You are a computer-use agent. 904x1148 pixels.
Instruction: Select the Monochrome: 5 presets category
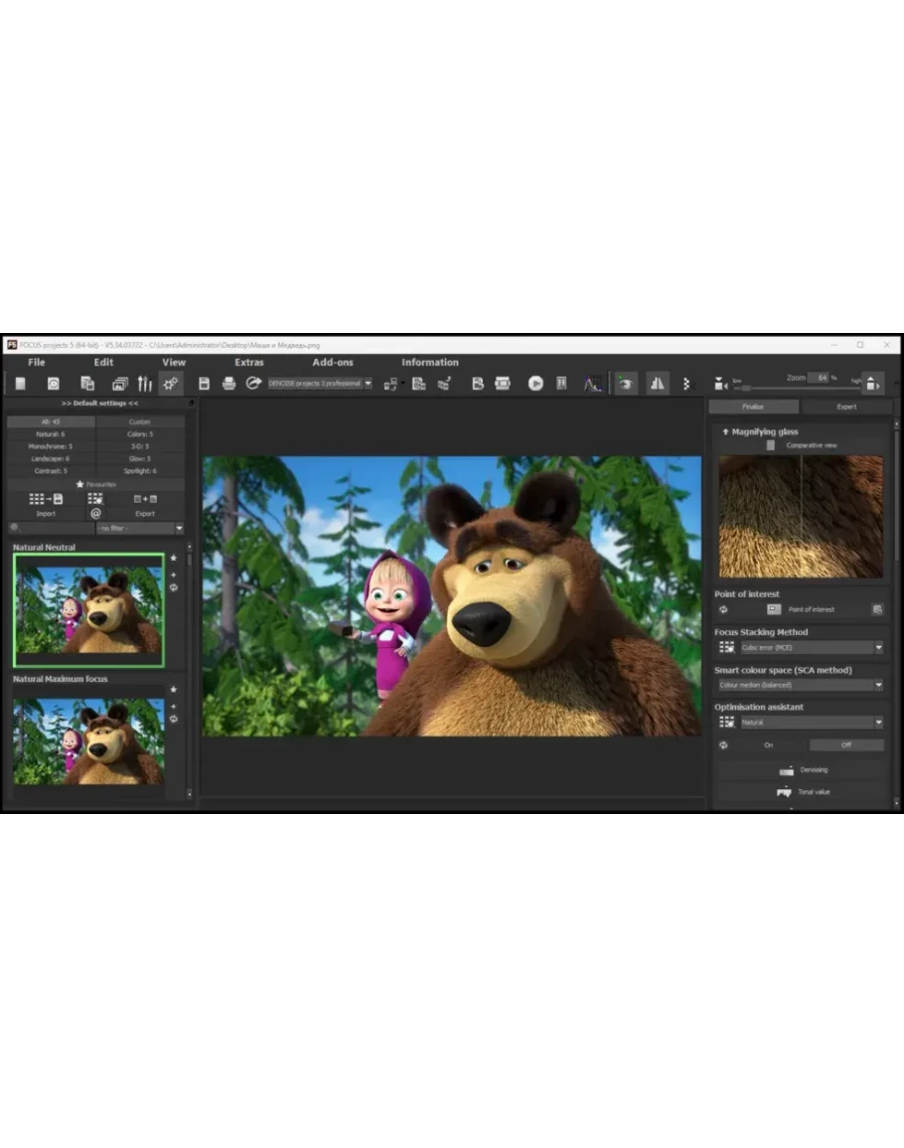tap(52, 446)
